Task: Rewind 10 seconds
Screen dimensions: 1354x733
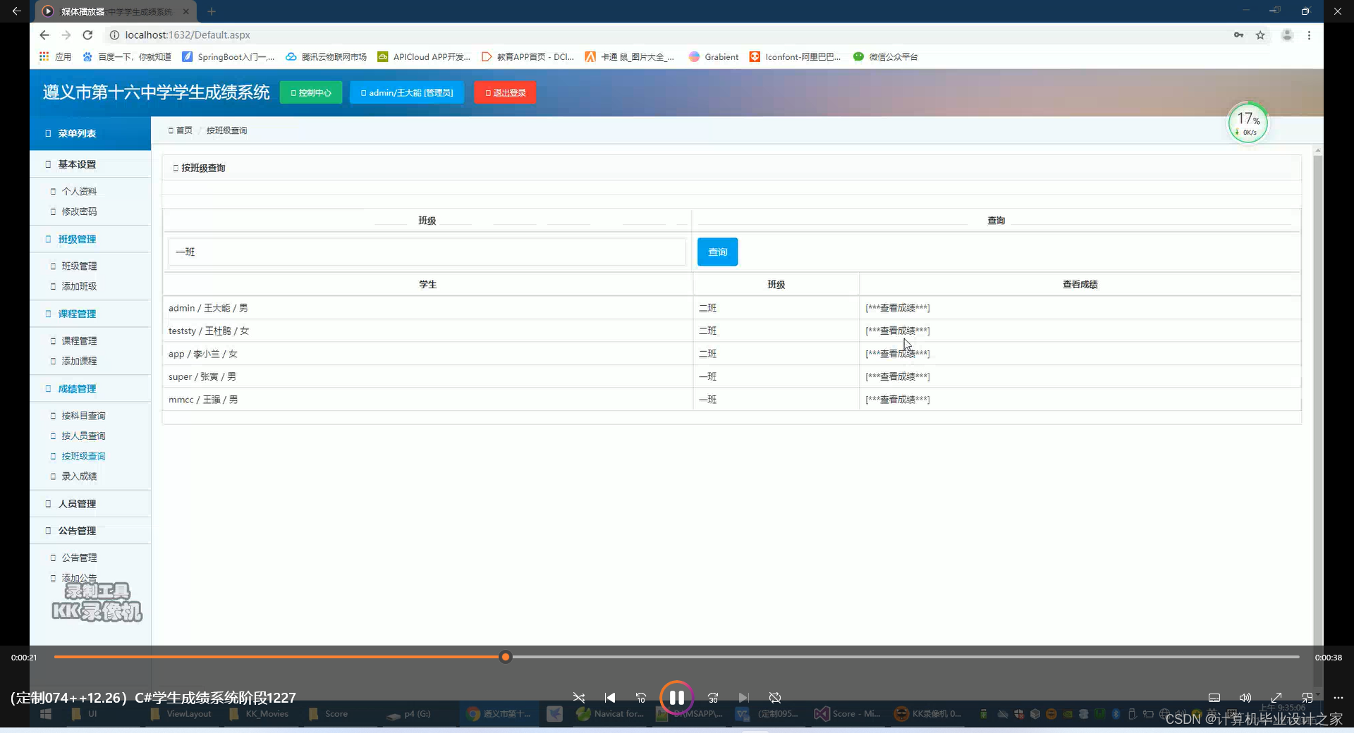Action: point(641,698)
